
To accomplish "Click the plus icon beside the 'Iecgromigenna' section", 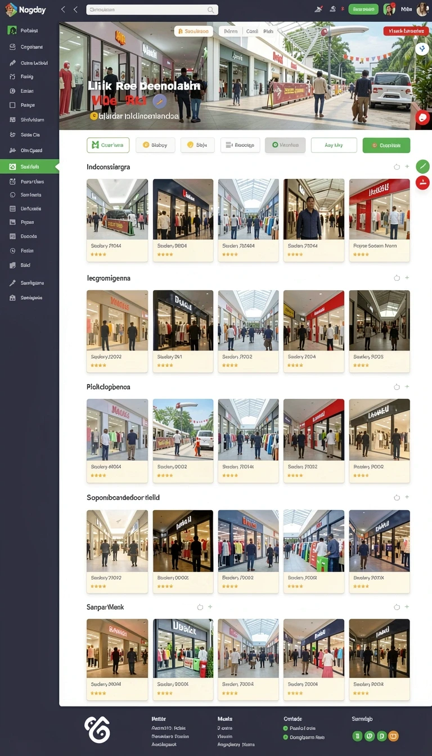I will 407,278.
